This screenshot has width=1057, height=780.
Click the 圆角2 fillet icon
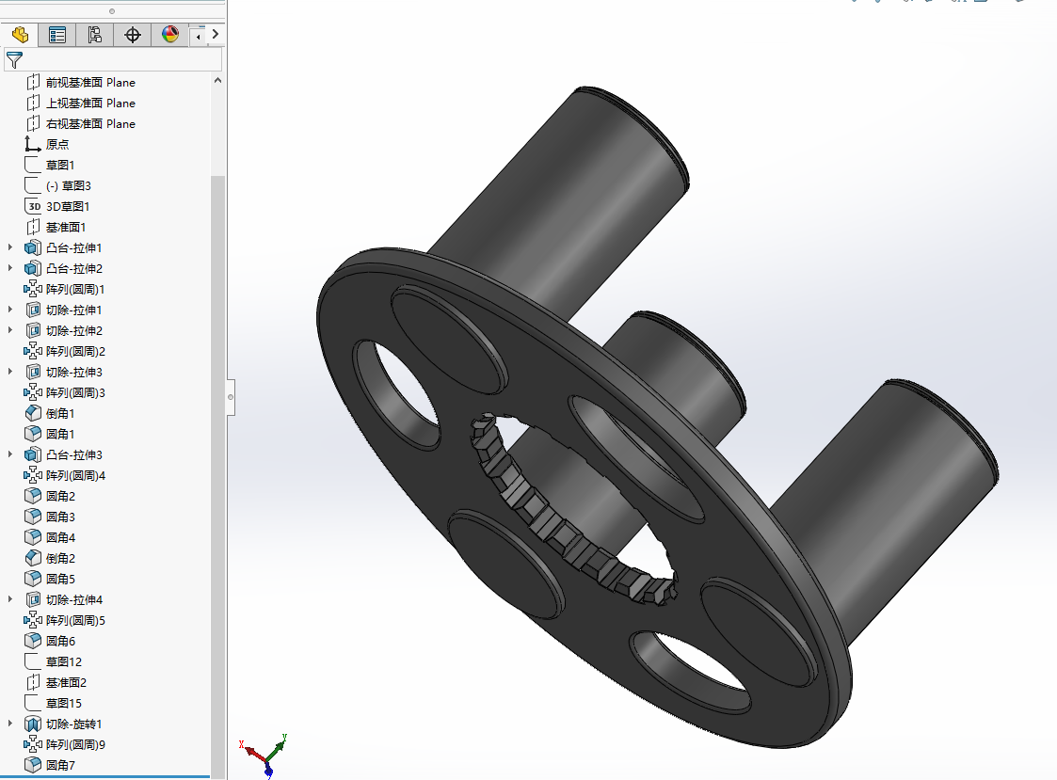33,496
